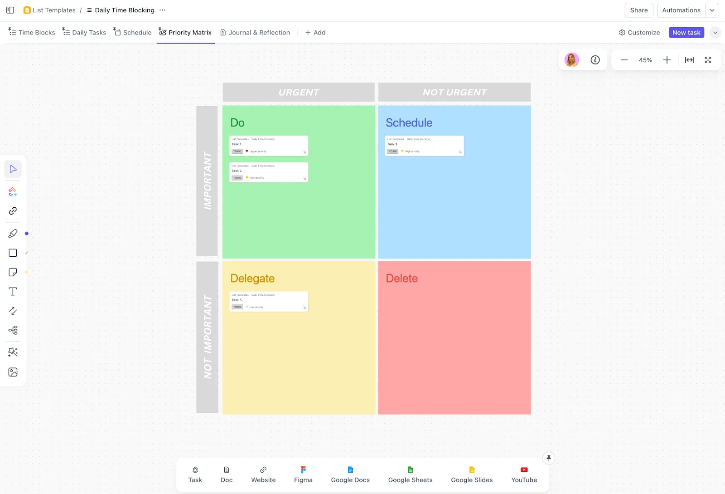The image size is (725, 494).
Task: Open the Mind Map tool
Action: coord(13,330)
